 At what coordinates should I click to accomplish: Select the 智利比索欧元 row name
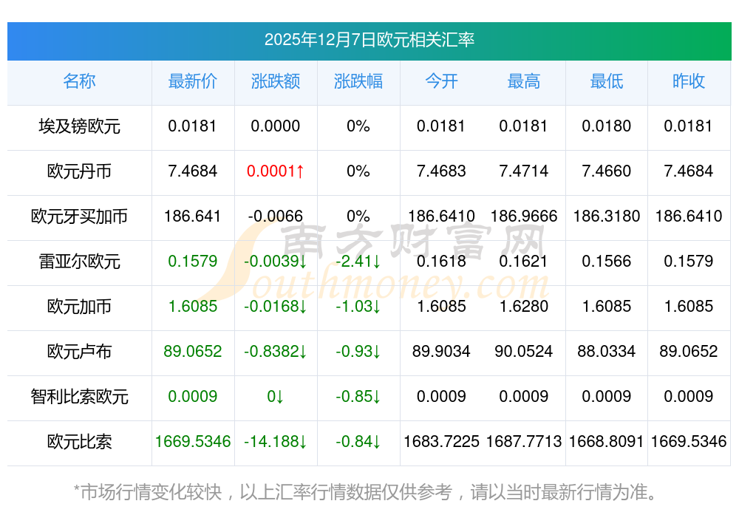pos(79,397)
